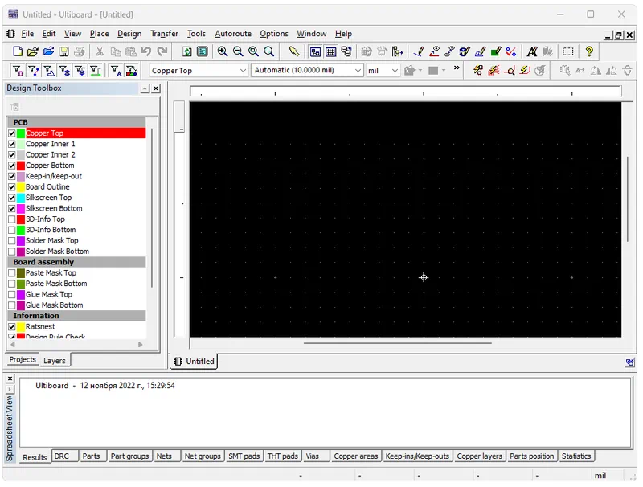Uncheck the Copper Top layer checkbox

click(12, 133)
